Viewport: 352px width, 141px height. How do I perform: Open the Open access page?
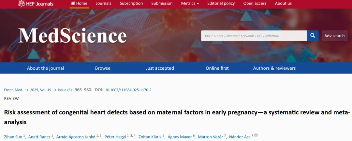point(255,3)
